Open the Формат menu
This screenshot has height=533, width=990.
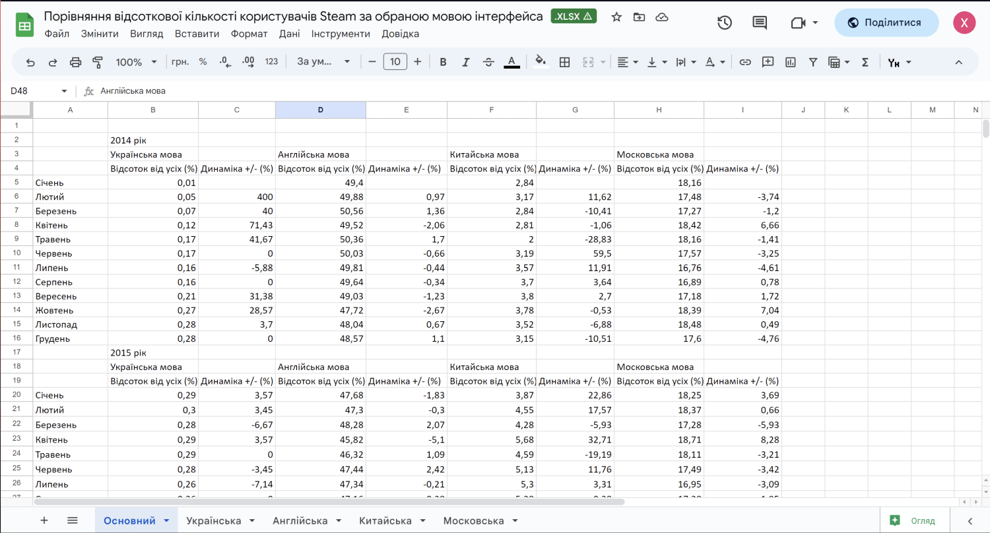[249, 34]
